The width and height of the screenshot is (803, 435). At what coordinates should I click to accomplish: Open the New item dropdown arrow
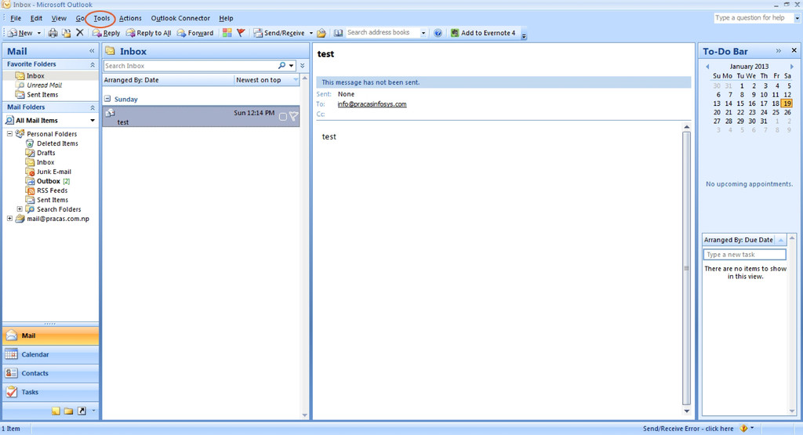(39, 33)
